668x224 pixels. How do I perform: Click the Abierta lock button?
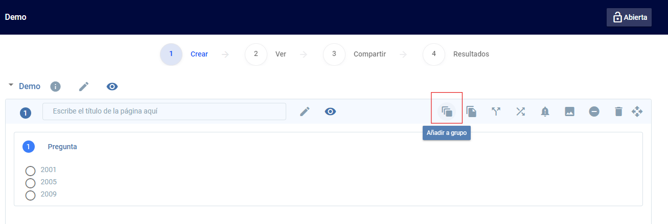[629, 17]
